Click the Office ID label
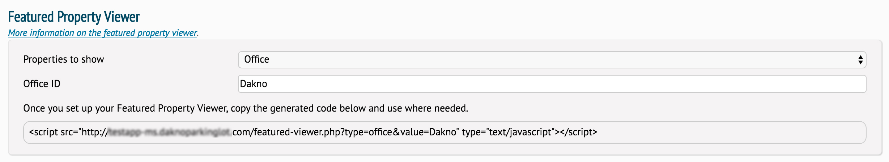889x162 pixels. click(x=42, y=84)
